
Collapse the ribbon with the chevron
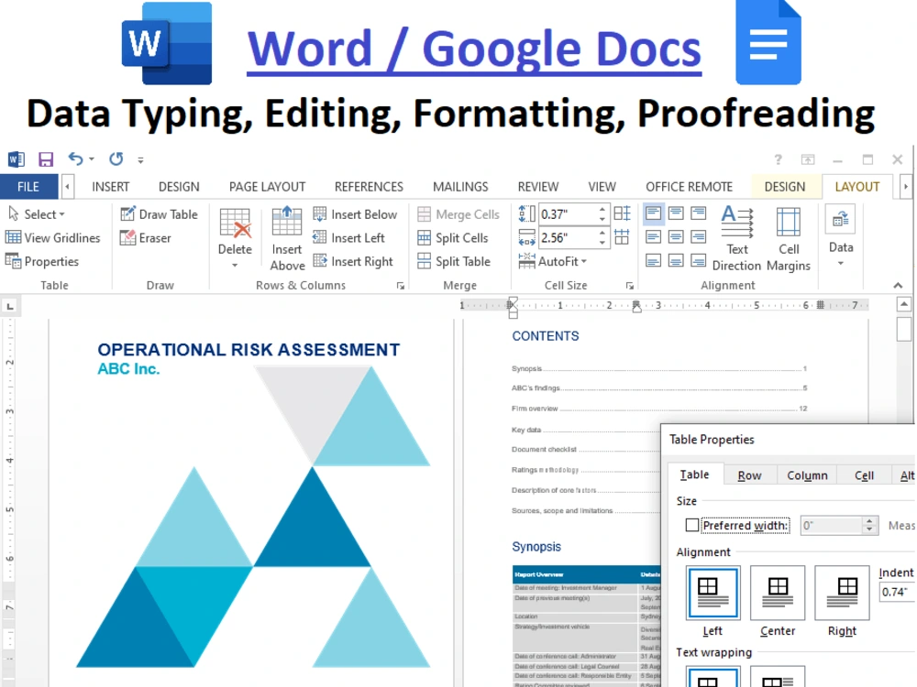898,285
